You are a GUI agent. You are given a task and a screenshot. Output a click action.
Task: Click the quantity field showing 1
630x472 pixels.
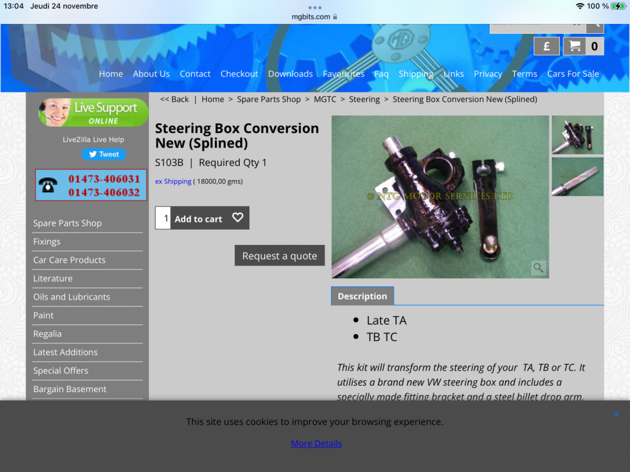point(163,218)
